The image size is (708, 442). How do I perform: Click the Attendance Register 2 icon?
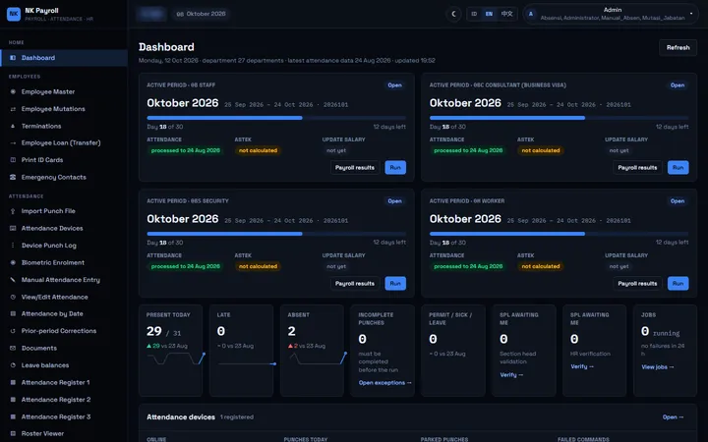pyautogui.click(x=13, y=399)
